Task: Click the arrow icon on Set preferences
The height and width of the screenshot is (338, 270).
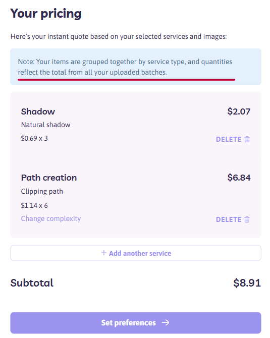Action: click(x=166, y=323)
